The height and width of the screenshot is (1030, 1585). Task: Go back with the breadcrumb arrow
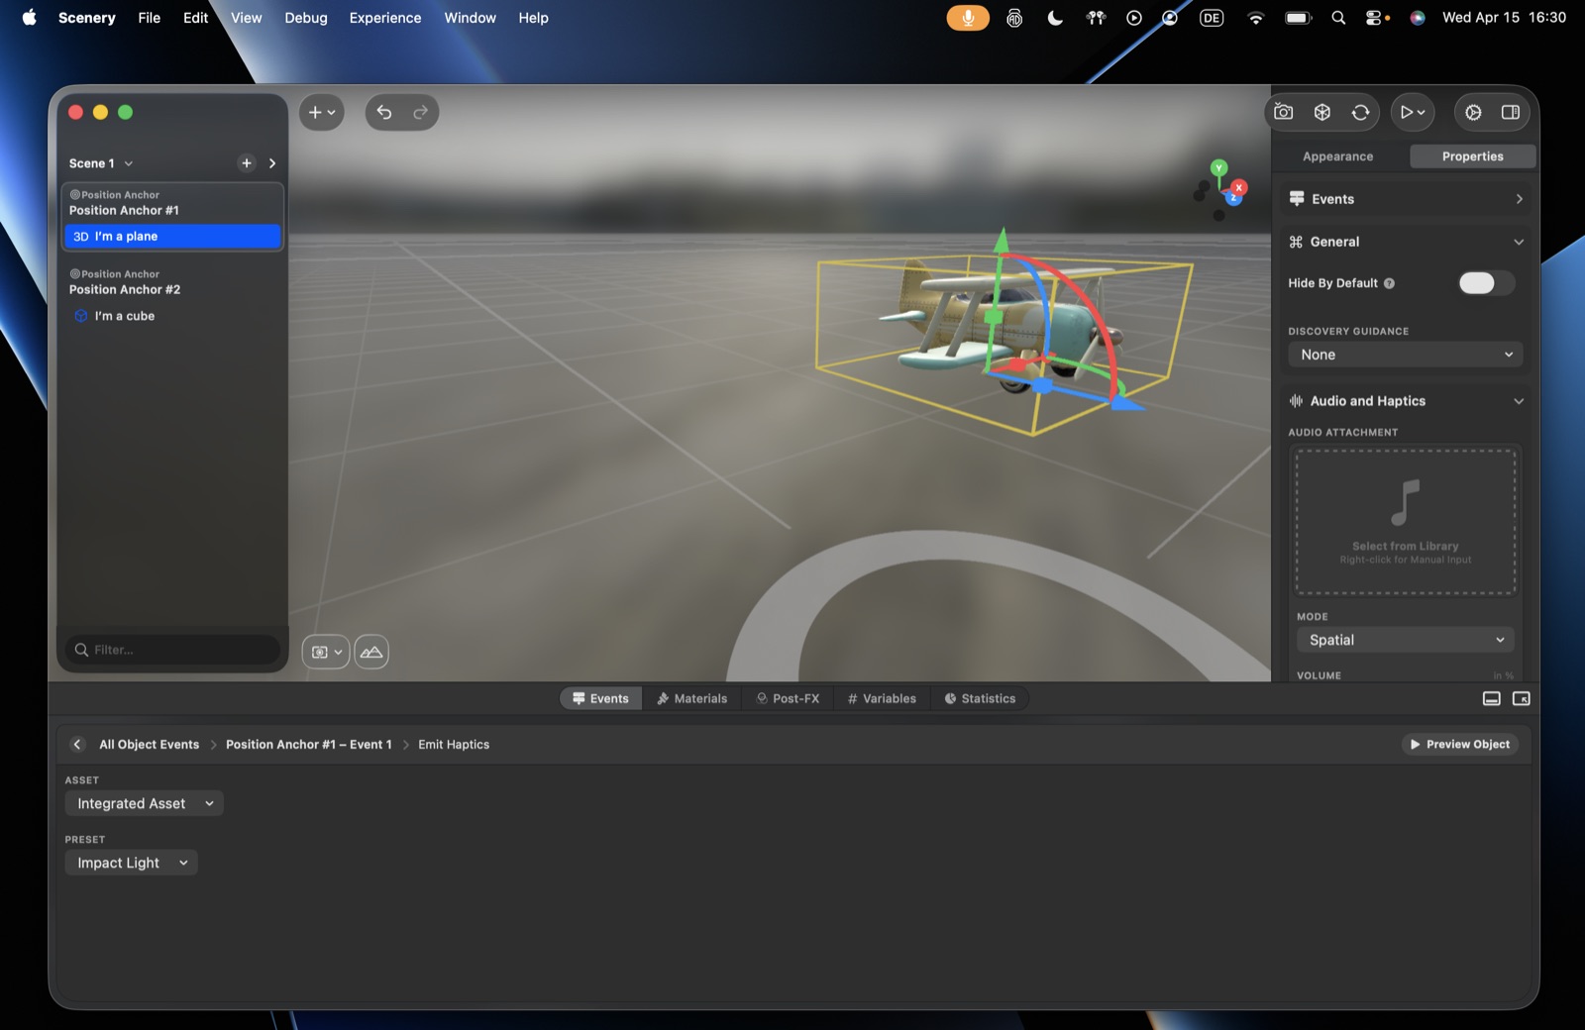(77, 745)
